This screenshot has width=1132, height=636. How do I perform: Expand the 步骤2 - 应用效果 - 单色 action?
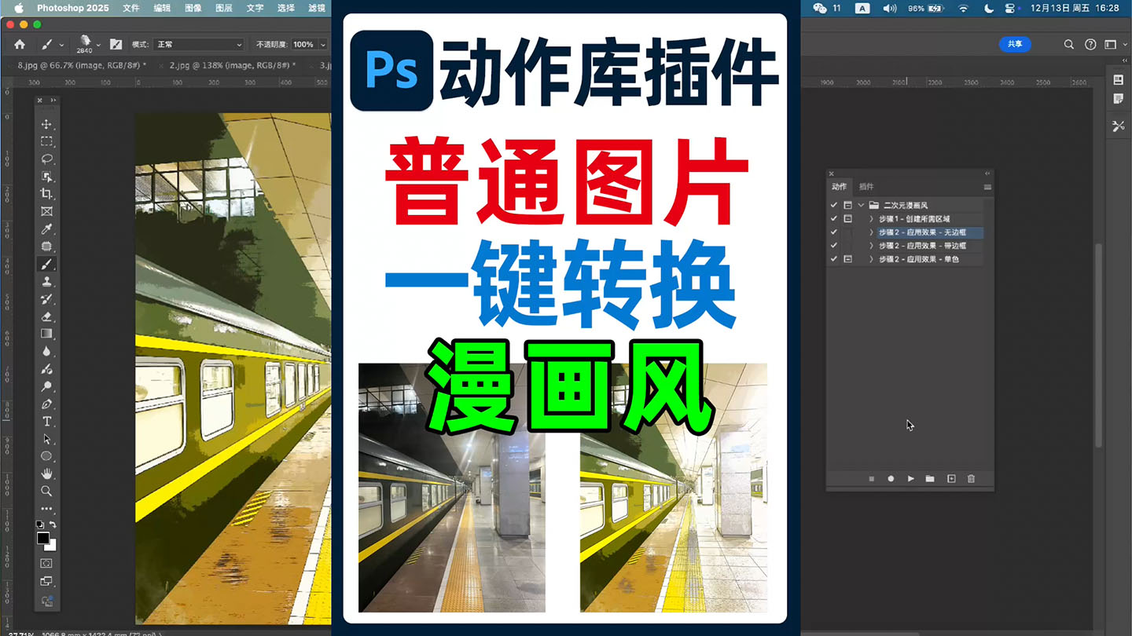pos(872,259)
